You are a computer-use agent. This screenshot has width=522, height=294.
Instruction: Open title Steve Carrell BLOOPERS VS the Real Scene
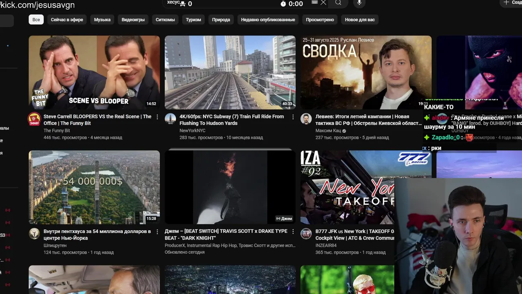point(97,120)
